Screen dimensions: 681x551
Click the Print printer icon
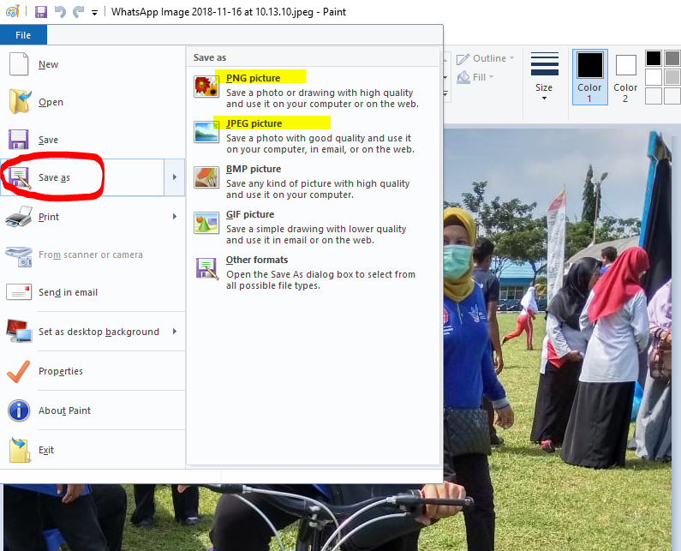(19, 217)
